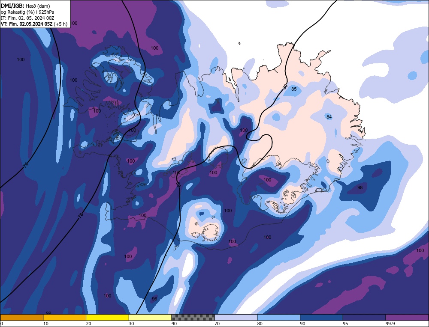Click the '98' humidity value on the map
Image resolution: width=429 pixels, height=327 pixels.
click(360, 187)
